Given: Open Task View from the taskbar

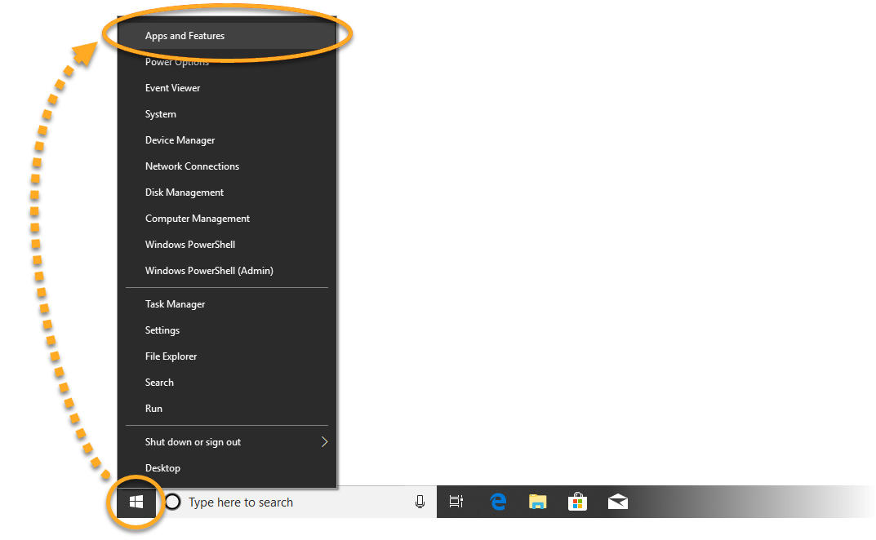Looking at the screenshot, I should click(456, 502).
